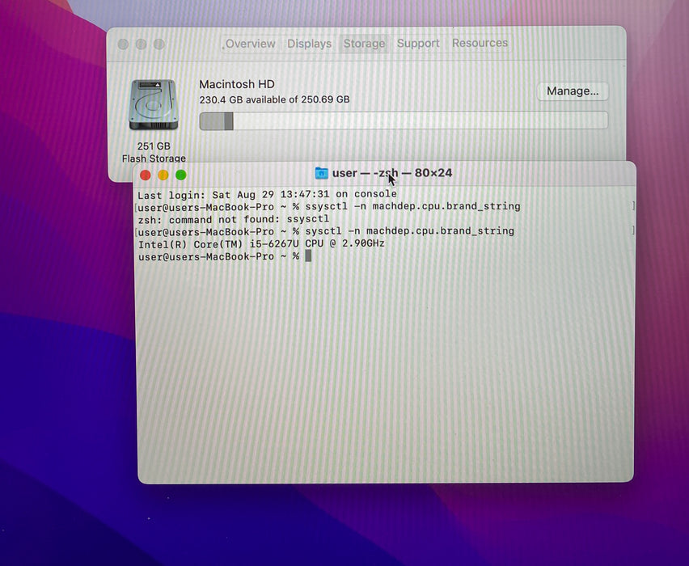Click the Terminal prompt cursor block
This screenshot has width=689, height=566.
[308, 256]
